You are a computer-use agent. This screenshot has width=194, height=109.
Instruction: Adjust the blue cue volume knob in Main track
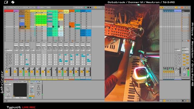pyautogui.click(x=184, y=74)
